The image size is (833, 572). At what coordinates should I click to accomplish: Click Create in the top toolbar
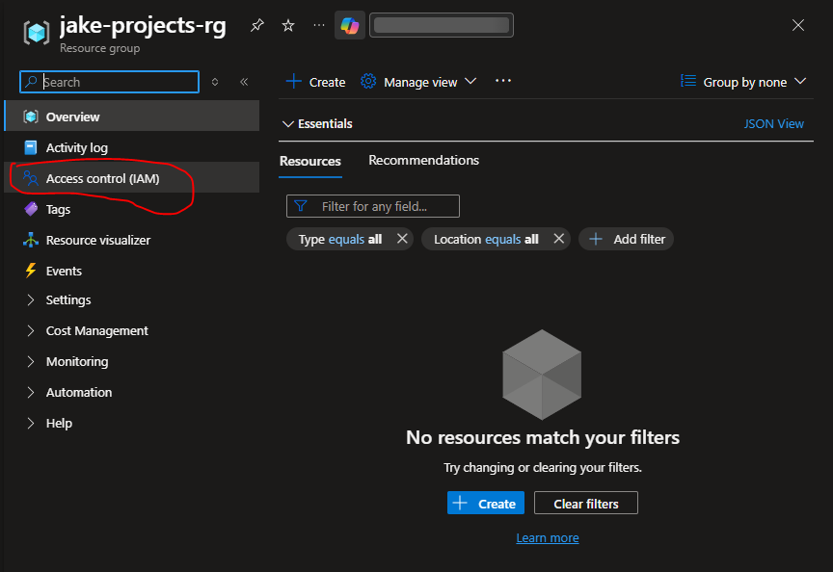pos(315,82)
